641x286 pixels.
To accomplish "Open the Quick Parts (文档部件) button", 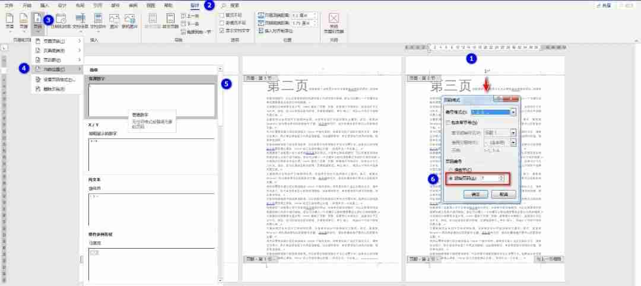I will pos(98,21).
